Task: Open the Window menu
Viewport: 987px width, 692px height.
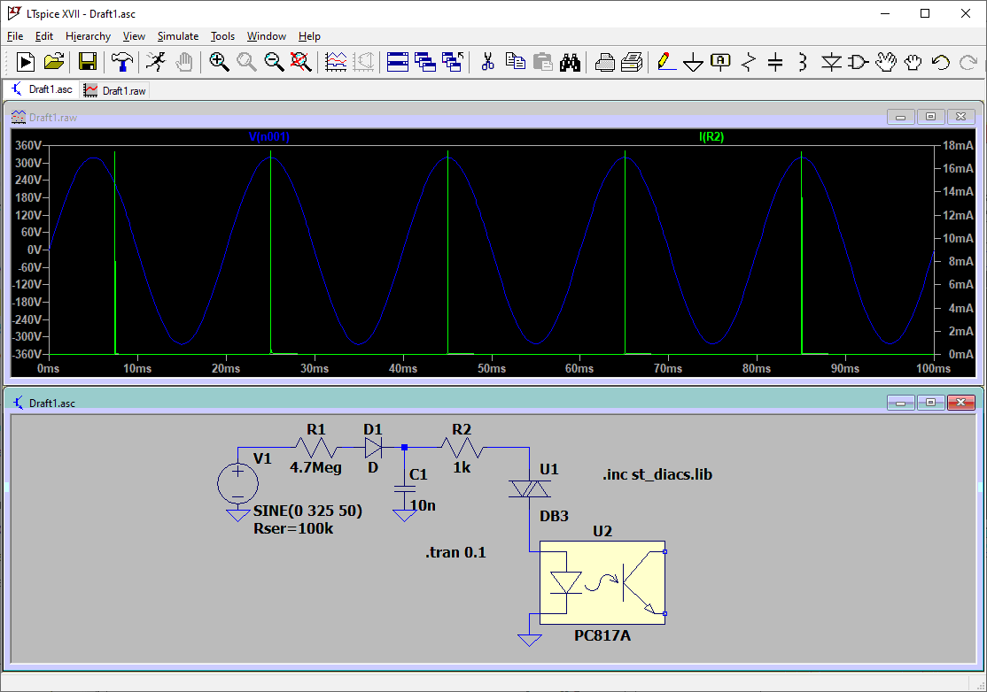Action: click(267, 35)
